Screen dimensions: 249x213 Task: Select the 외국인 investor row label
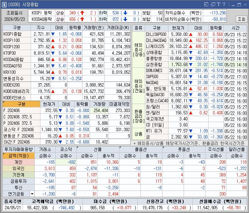pyautogui.click(x=19, y=168)
